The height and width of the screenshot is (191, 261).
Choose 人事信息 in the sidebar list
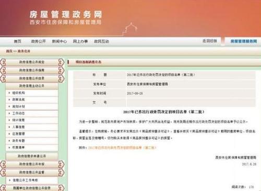click(18, 127)
